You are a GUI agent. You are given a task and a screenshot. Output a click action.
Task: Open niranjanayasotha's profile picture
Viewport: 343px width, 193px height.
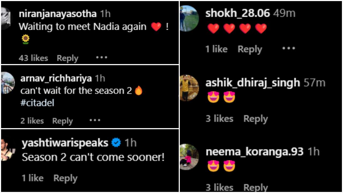(5, 18)
